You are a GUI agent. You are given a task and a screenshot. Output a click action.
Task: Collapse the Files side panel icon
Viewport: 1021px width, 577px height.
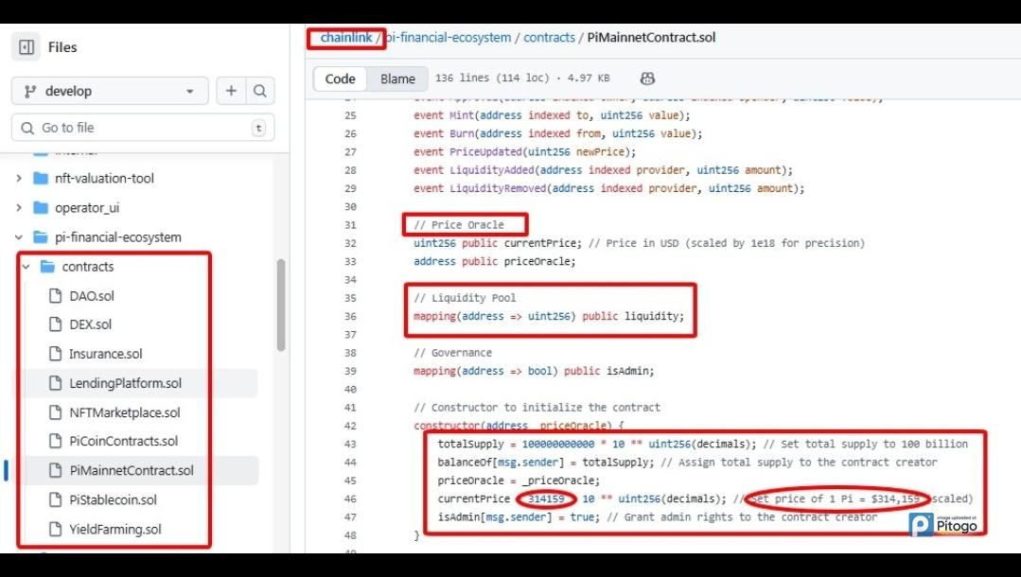click(26, 47)
